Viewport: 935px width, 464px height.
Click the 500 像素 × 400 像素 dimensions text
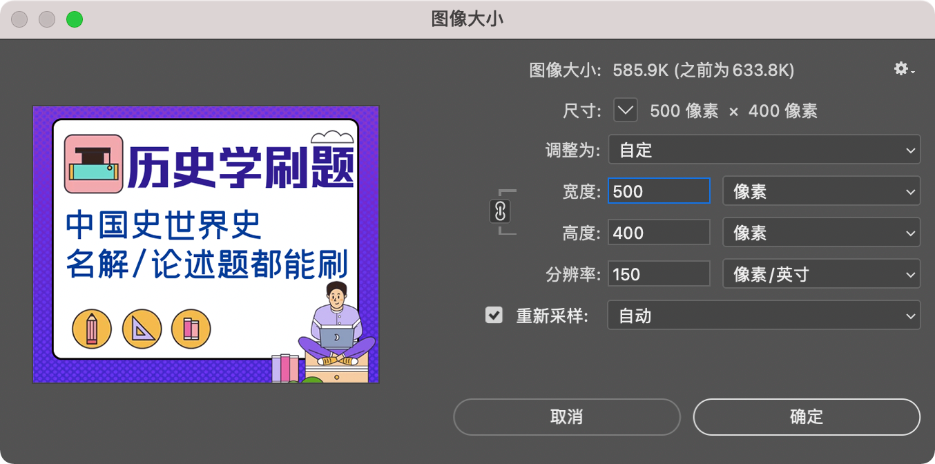734,110
